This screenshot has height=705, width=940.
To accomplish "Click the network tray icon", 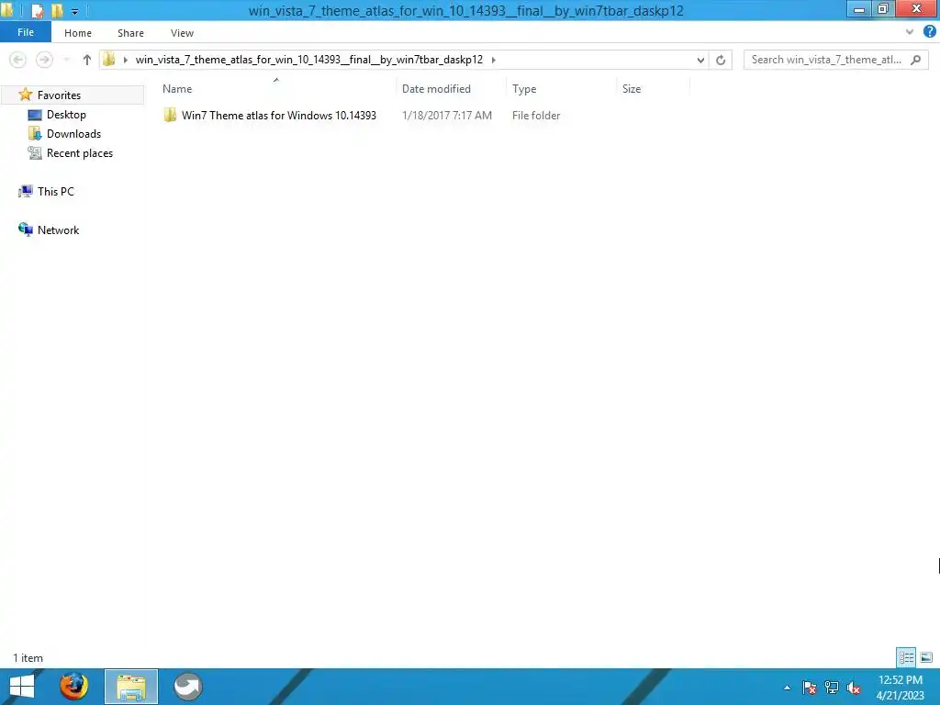I will click(x=832, y=688).
